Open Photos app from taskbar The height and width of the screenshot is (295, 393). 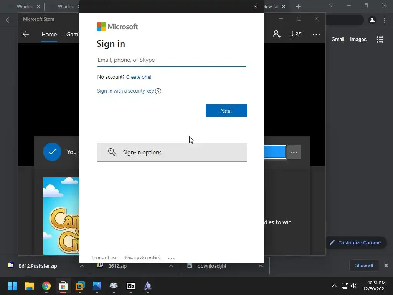point(97,286)
